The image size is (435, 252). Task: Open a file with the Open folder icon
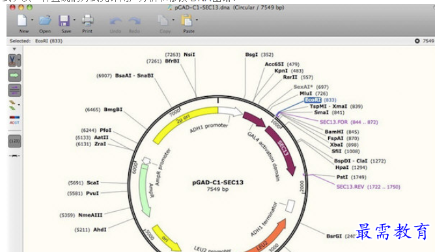(x=45, y=21)
